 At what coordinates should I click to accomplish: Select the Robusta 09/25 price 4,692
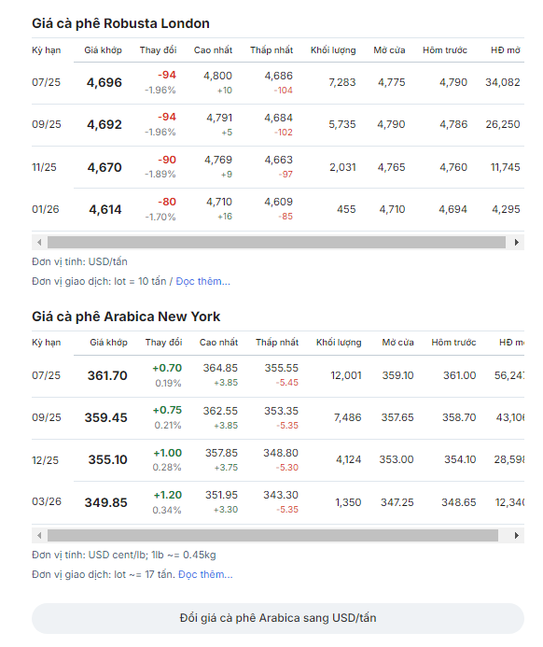coord(104,124)
